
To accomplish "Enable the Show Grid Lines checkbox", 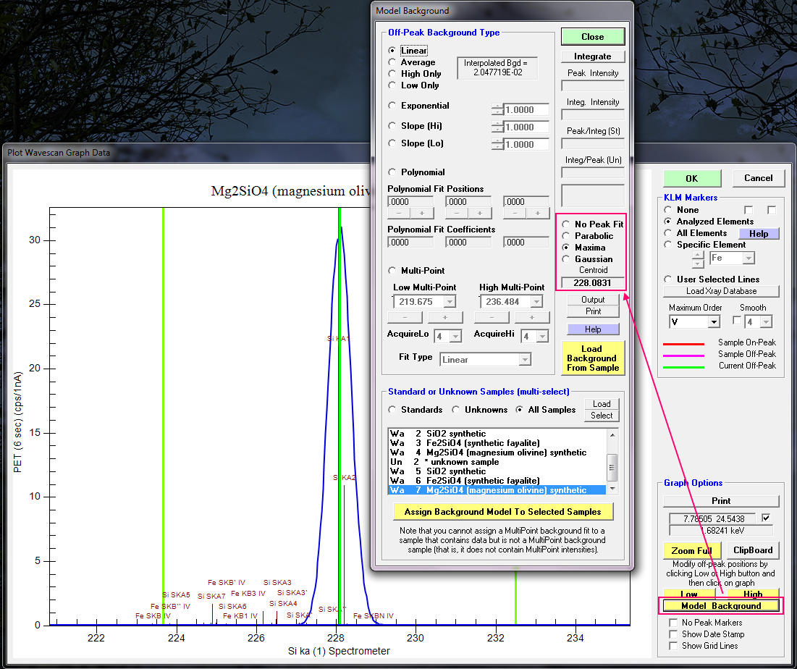I will tap(674, 646).
